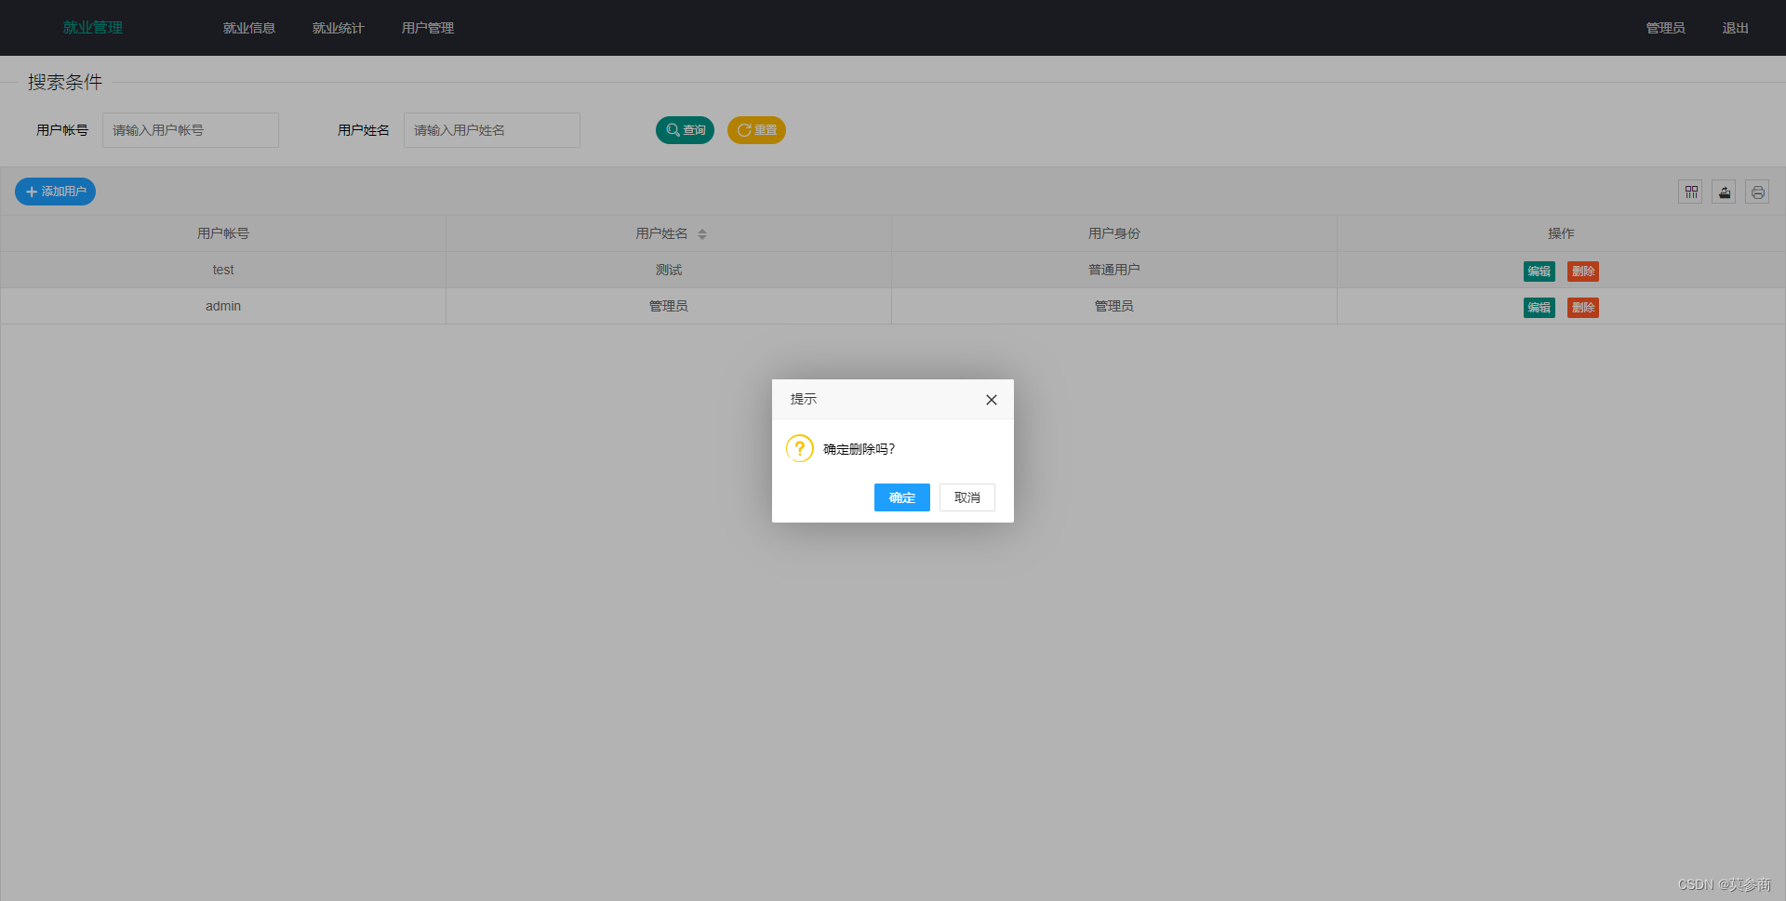Click 退出 to log out
The height and width of the screenshot is (901, 1786).
pyautogui.click(x=1736, y=28)
